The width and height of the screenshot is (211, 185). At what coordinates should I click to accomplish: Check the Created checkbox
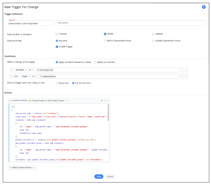(57, 34)
